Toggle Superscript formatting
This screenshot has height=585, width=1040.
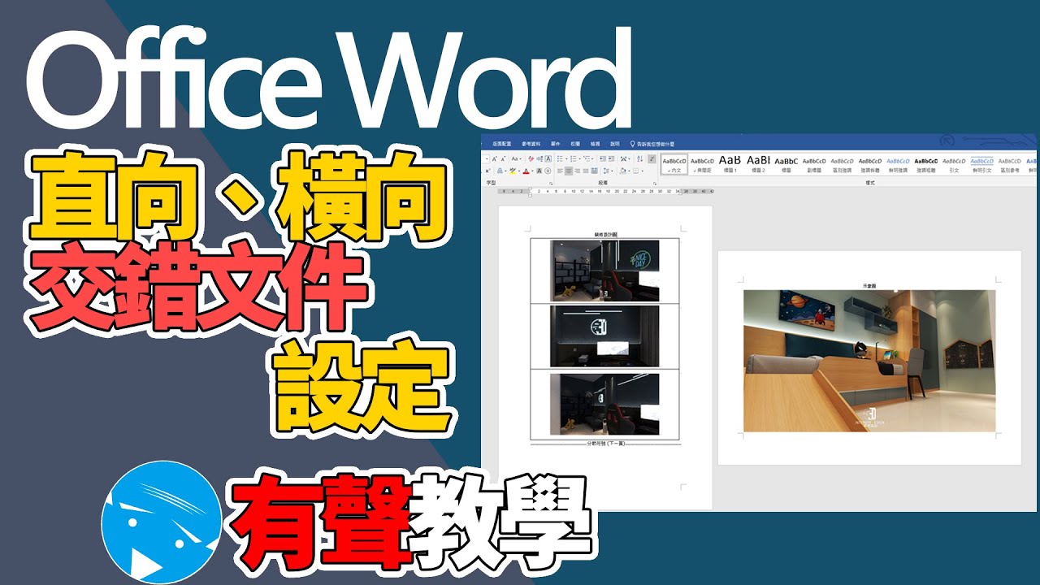click(487, 171)
